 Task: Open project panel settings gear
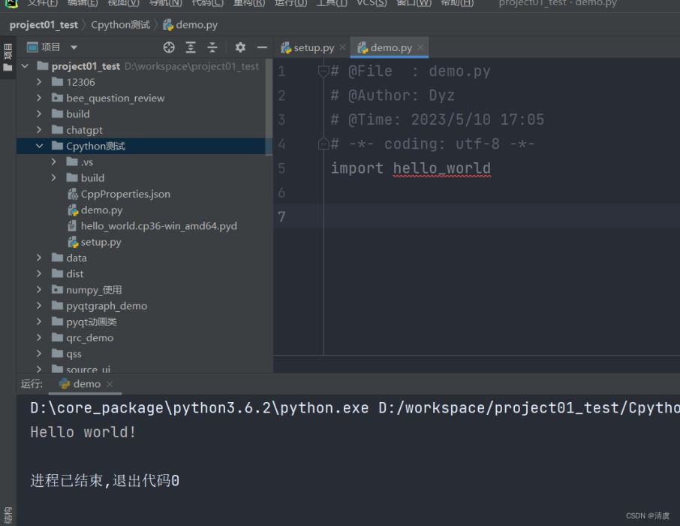click(x=240, y=47)
